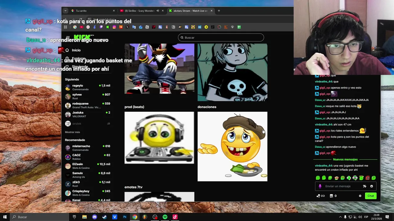
Task: Open a new Chrome tab
Action: (219, 11)
